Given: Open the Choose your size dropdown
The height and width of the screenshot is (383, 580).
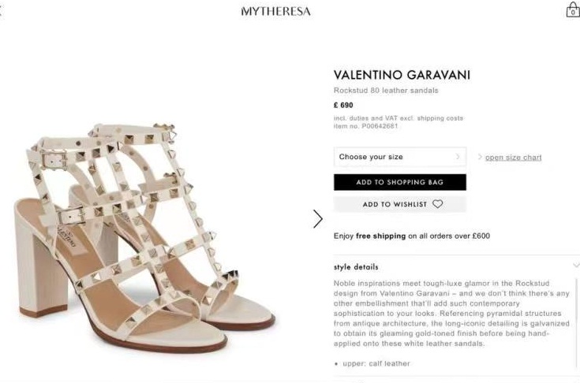Looking at the screenshot, I should [x=400, y=157].
